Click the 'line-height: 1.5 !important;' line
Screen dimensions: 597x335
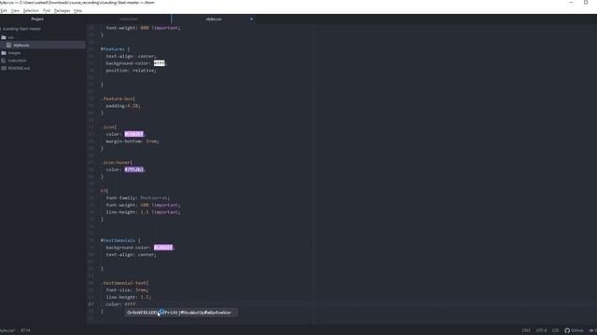click(143, 212)
